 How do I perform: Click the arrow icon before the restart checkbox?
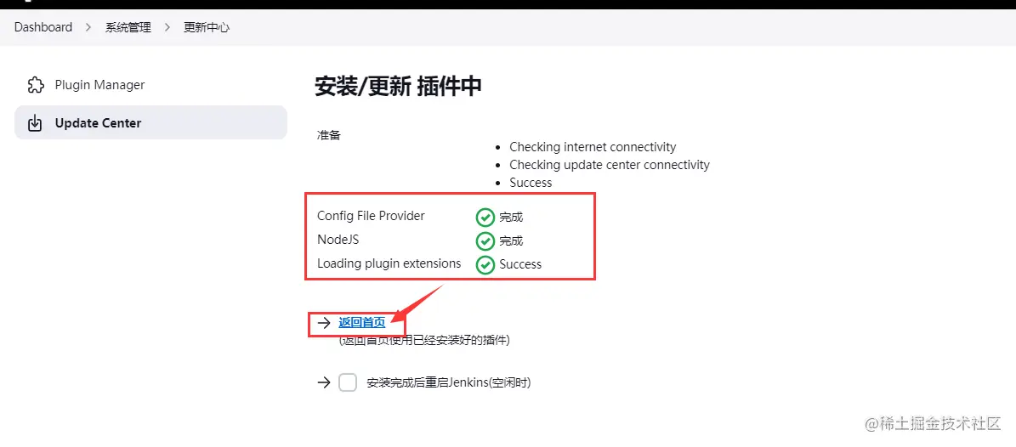click(x=324, y=383)
